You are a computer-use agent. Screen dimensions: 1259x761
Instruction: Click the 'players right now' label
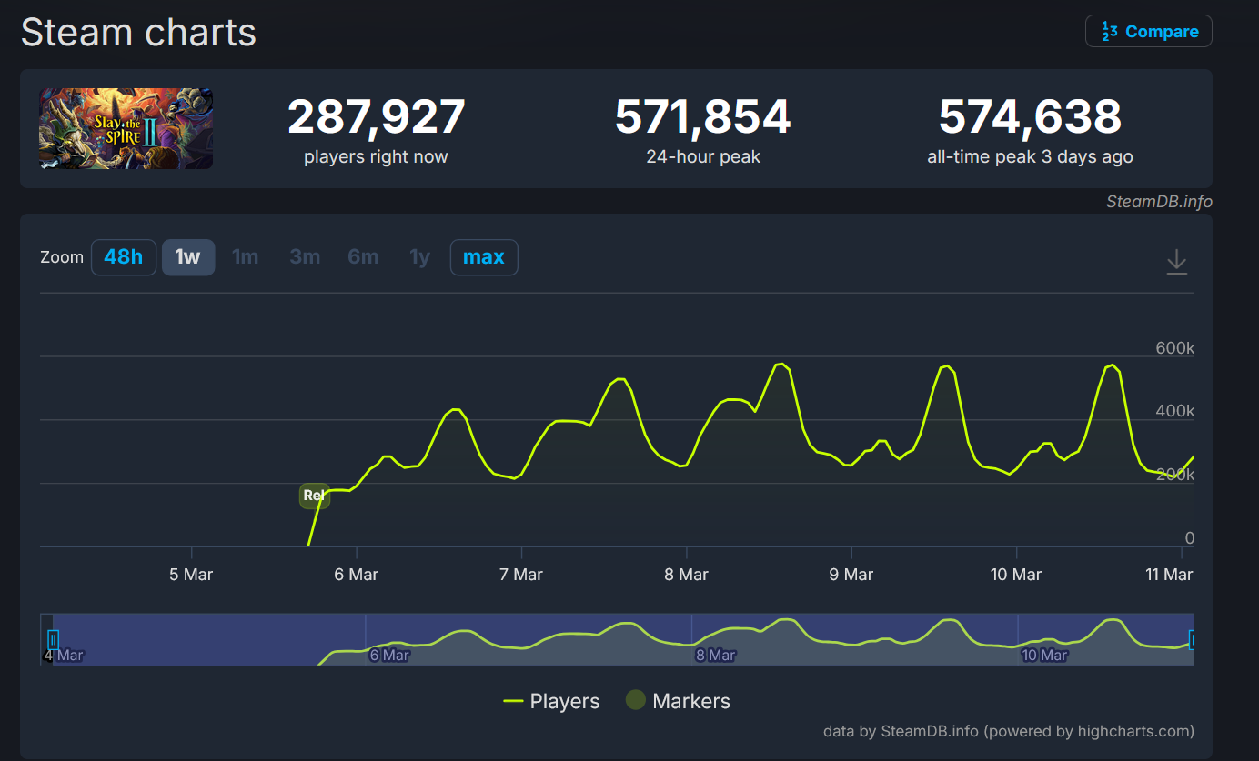(376, 156)
